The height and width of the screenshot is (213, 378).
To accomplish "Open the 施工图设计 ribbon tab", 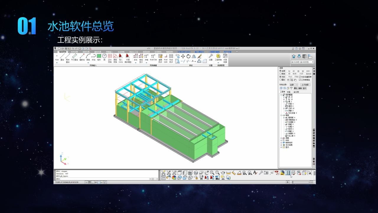I will (200, 52).
